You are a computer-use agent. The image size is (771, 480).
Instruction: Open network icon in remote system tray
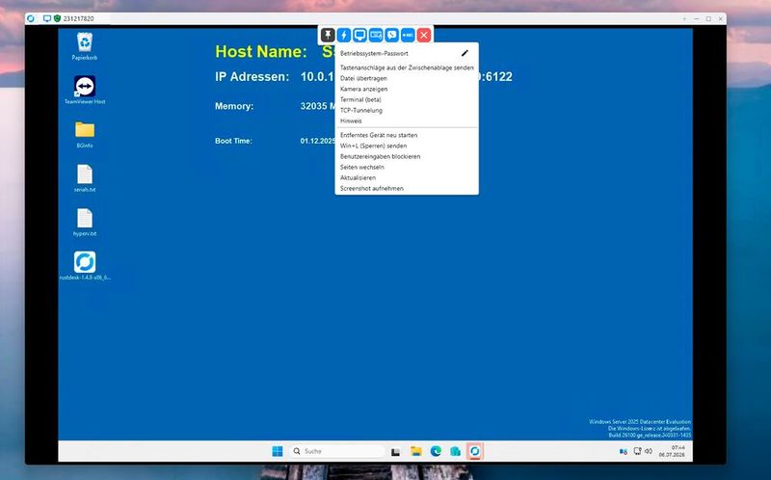(x=637, y=451)
